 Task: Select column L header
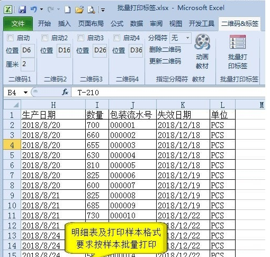click(222, 105)
